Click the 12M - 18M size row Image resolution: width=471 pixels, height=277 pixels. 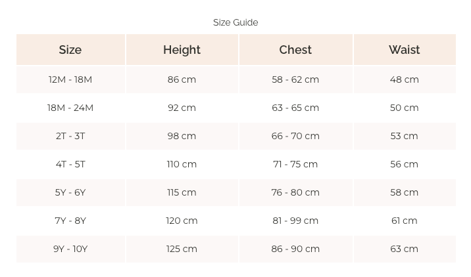click(x=70, y=79)
